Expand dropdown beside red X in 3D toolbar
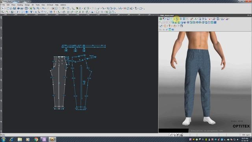This screenshot has width=252, height=142. tap(166, 19)
